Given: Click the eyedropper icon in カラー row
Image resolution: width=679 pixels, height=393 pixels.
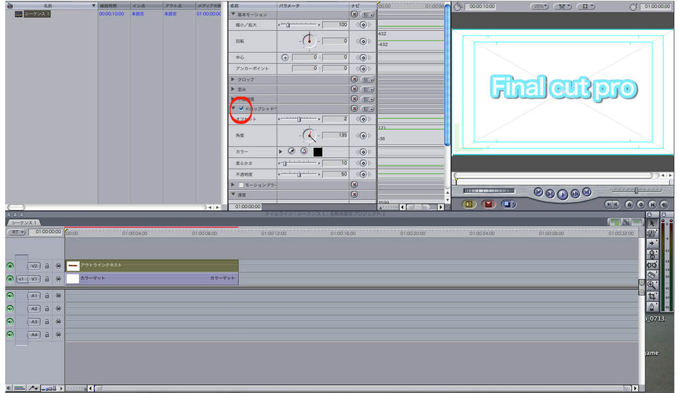Looking at the screenshot, I should (x=292, y=151).
